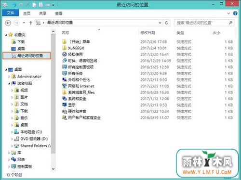Click date 2017/2/23 11:05
The height and width of the screenshot is (180, 241).
pos(155,86)
